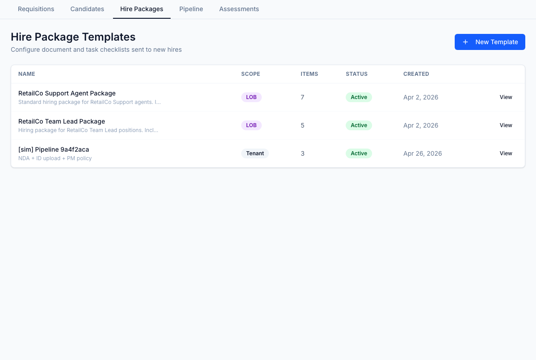View the [sim] Pipeline 9a4f2aca template
The width and height of the screenshot is (536, 360).
pos(506,153)
